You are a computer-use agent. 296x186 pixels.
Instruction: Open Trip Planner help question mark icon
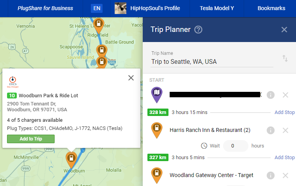(x=198, y=30)
